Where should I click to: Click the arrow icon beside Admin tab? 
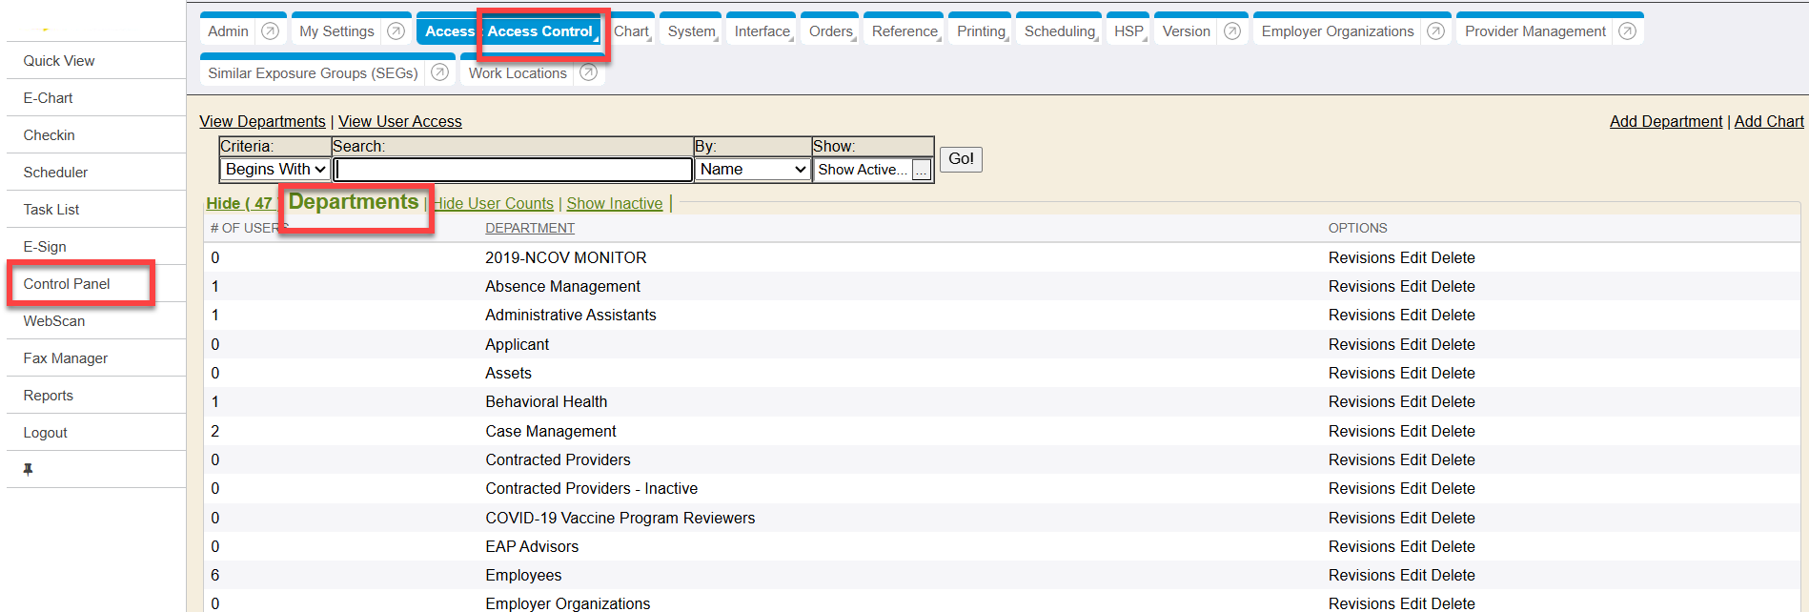(x=271, y=31)
